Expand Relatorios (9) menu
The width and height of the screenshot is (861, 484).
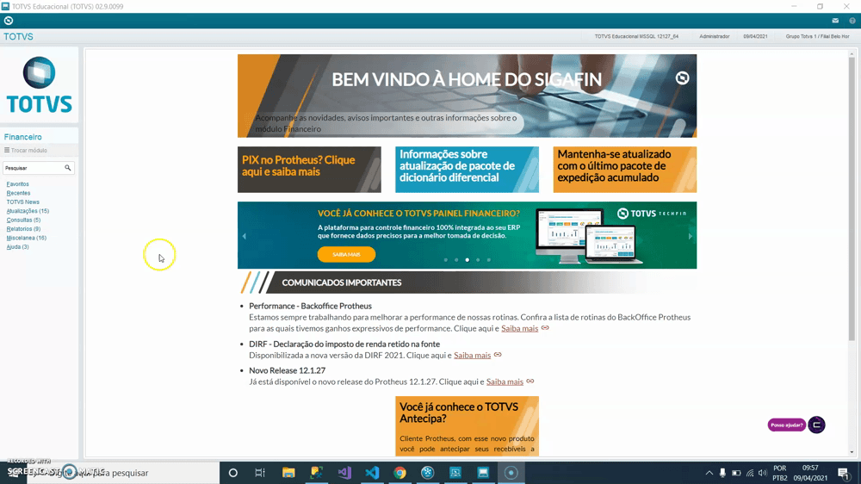click(x=23, y=228)
